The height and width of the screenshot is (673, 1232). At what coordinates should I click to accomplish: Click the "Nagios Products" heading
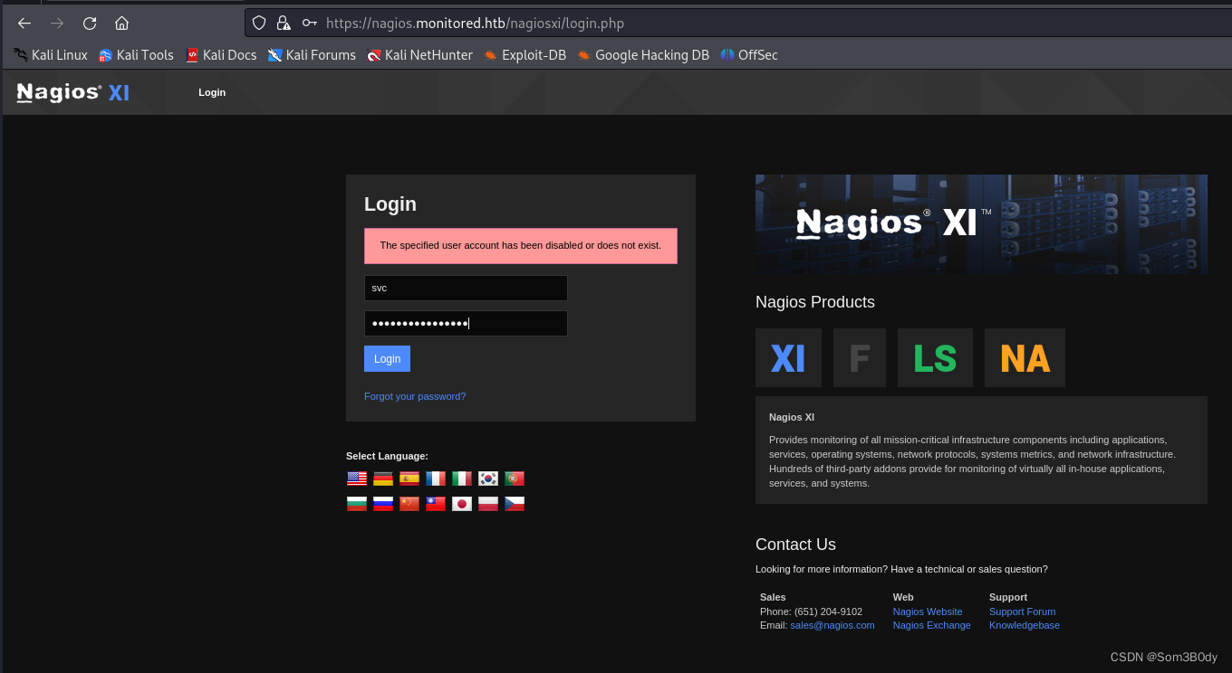tap(815, 302)
